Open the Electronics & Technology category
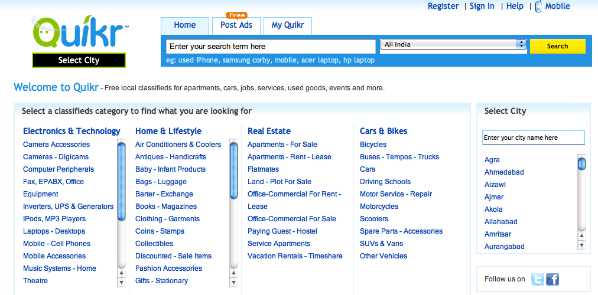 click(71, 131)
